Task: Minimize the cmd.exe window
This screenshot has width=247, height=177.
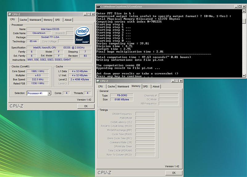Action: [x=236, y=6]
